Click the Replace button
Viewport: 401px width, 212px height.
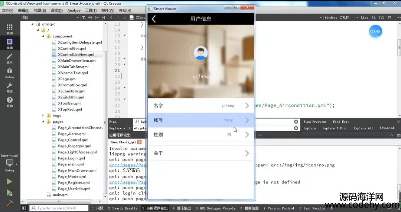coord(309,128)
